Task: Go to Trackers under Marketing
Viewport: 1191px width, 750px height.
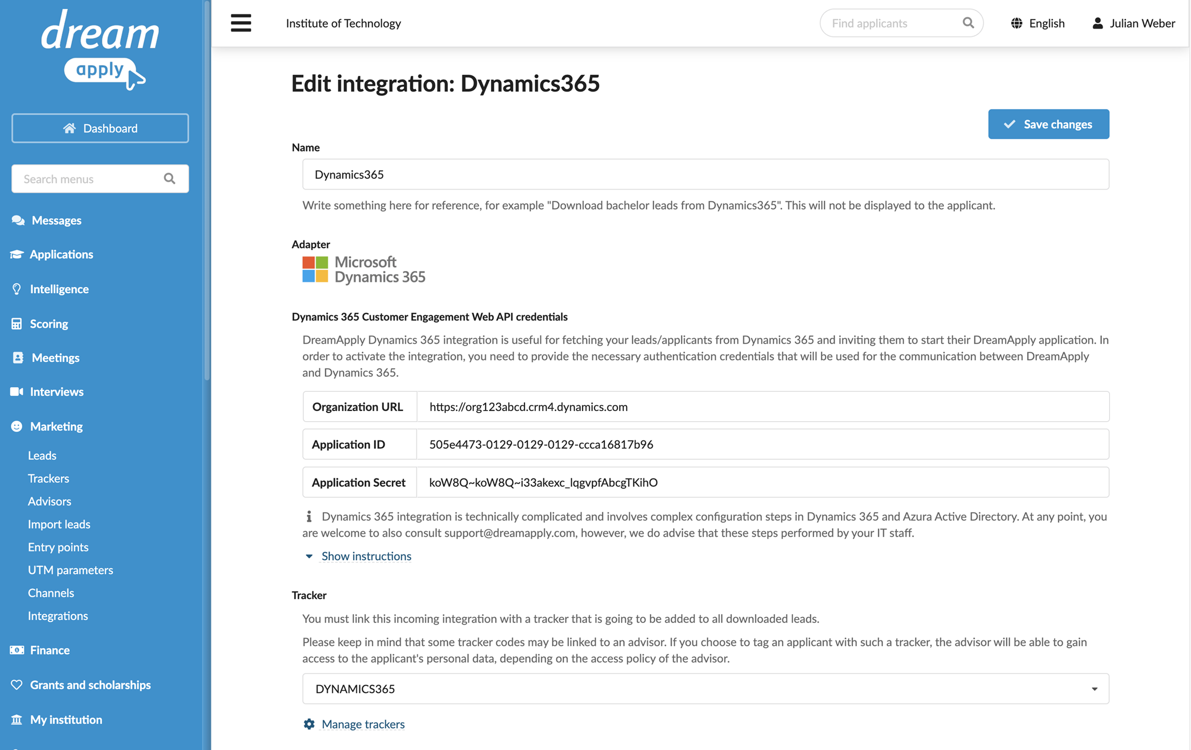Action: pos(48,478)
